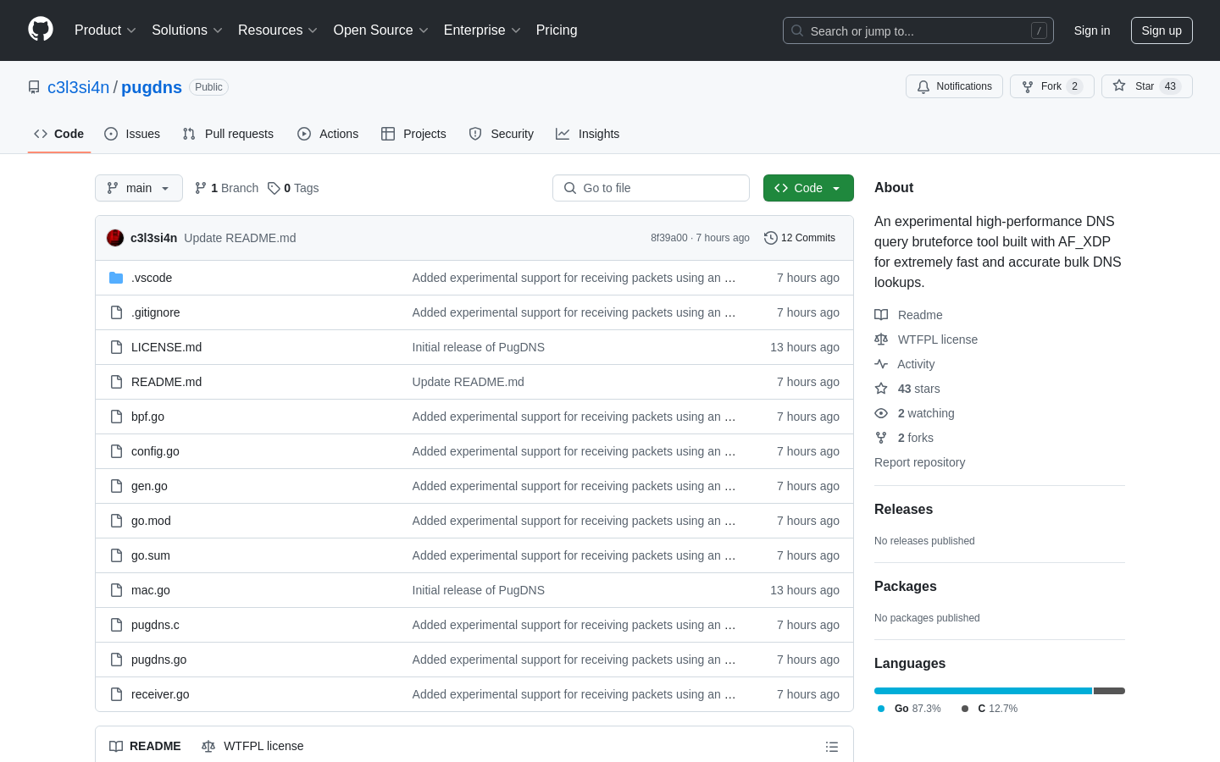Switch to the Projects tab

click(x=413, y=134)
